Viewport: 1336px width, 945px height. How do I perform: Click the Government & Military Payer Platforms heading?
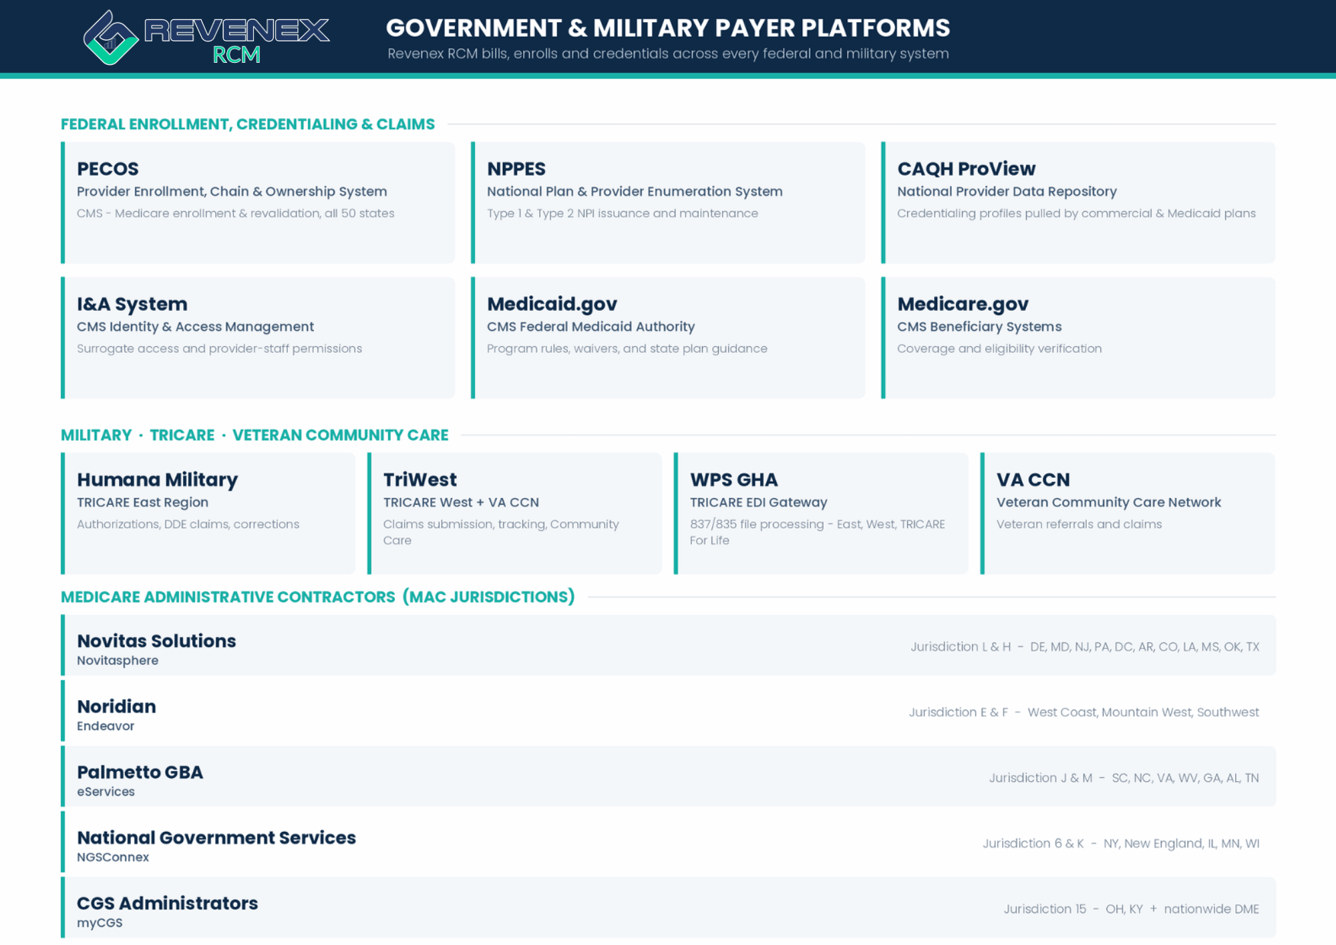[x=668, y=28]
